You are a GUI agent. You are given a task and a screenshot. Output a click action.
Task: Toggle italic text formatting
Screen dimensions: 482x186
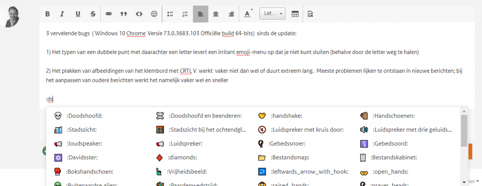tap(62, 14)
